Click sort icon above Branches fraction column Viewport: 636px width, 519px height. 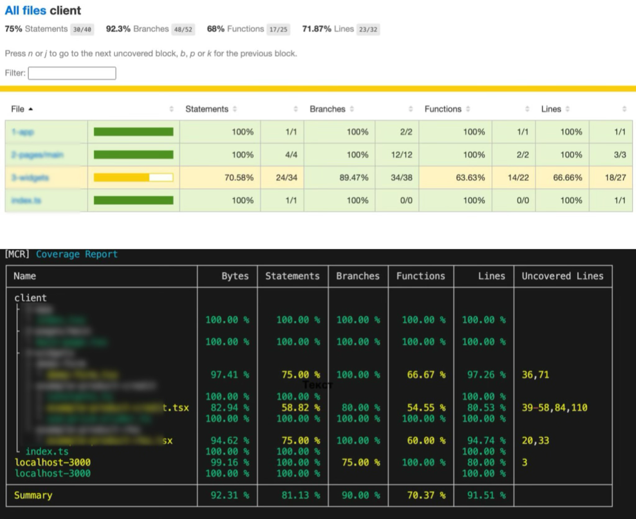tap(411, 109)
